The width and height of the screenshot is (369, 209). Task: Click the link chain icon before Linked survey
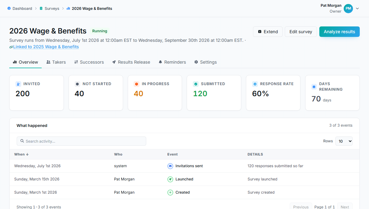click(11, 47)
